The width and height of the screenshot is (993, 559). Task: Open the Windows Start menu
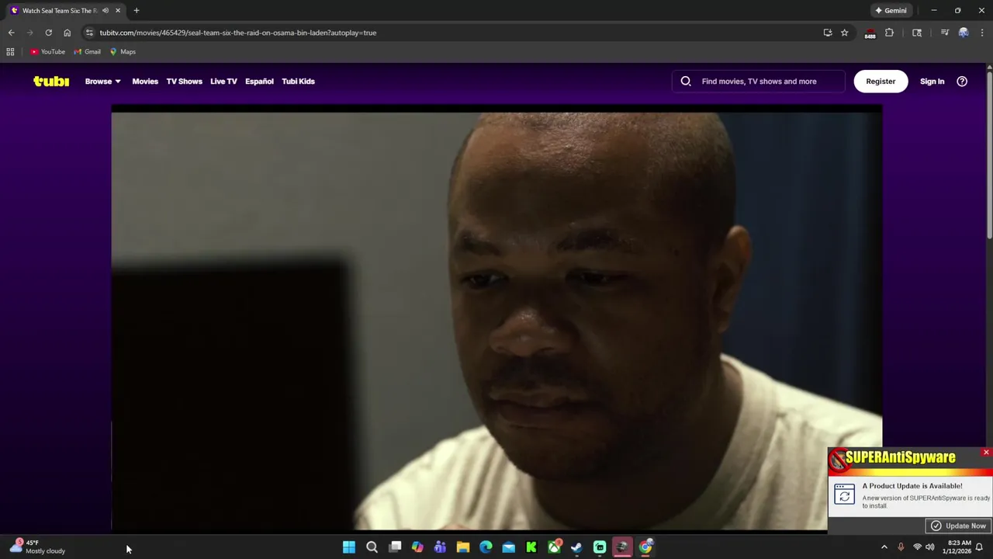click(349, 547)
